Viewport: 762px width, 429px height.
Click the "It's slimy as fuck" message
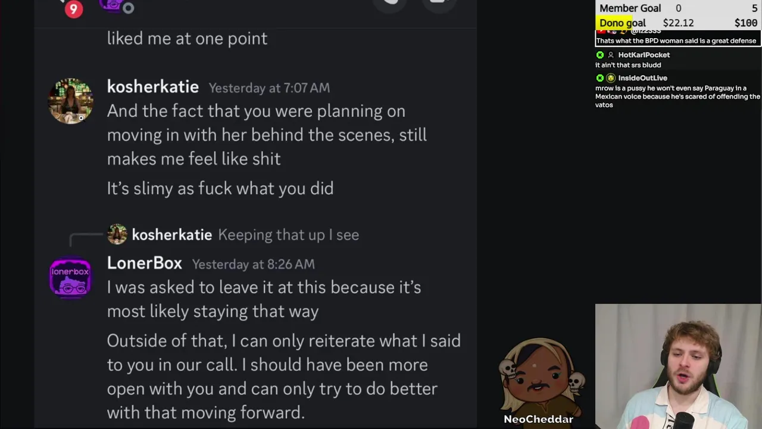click(x=220, y=189)
